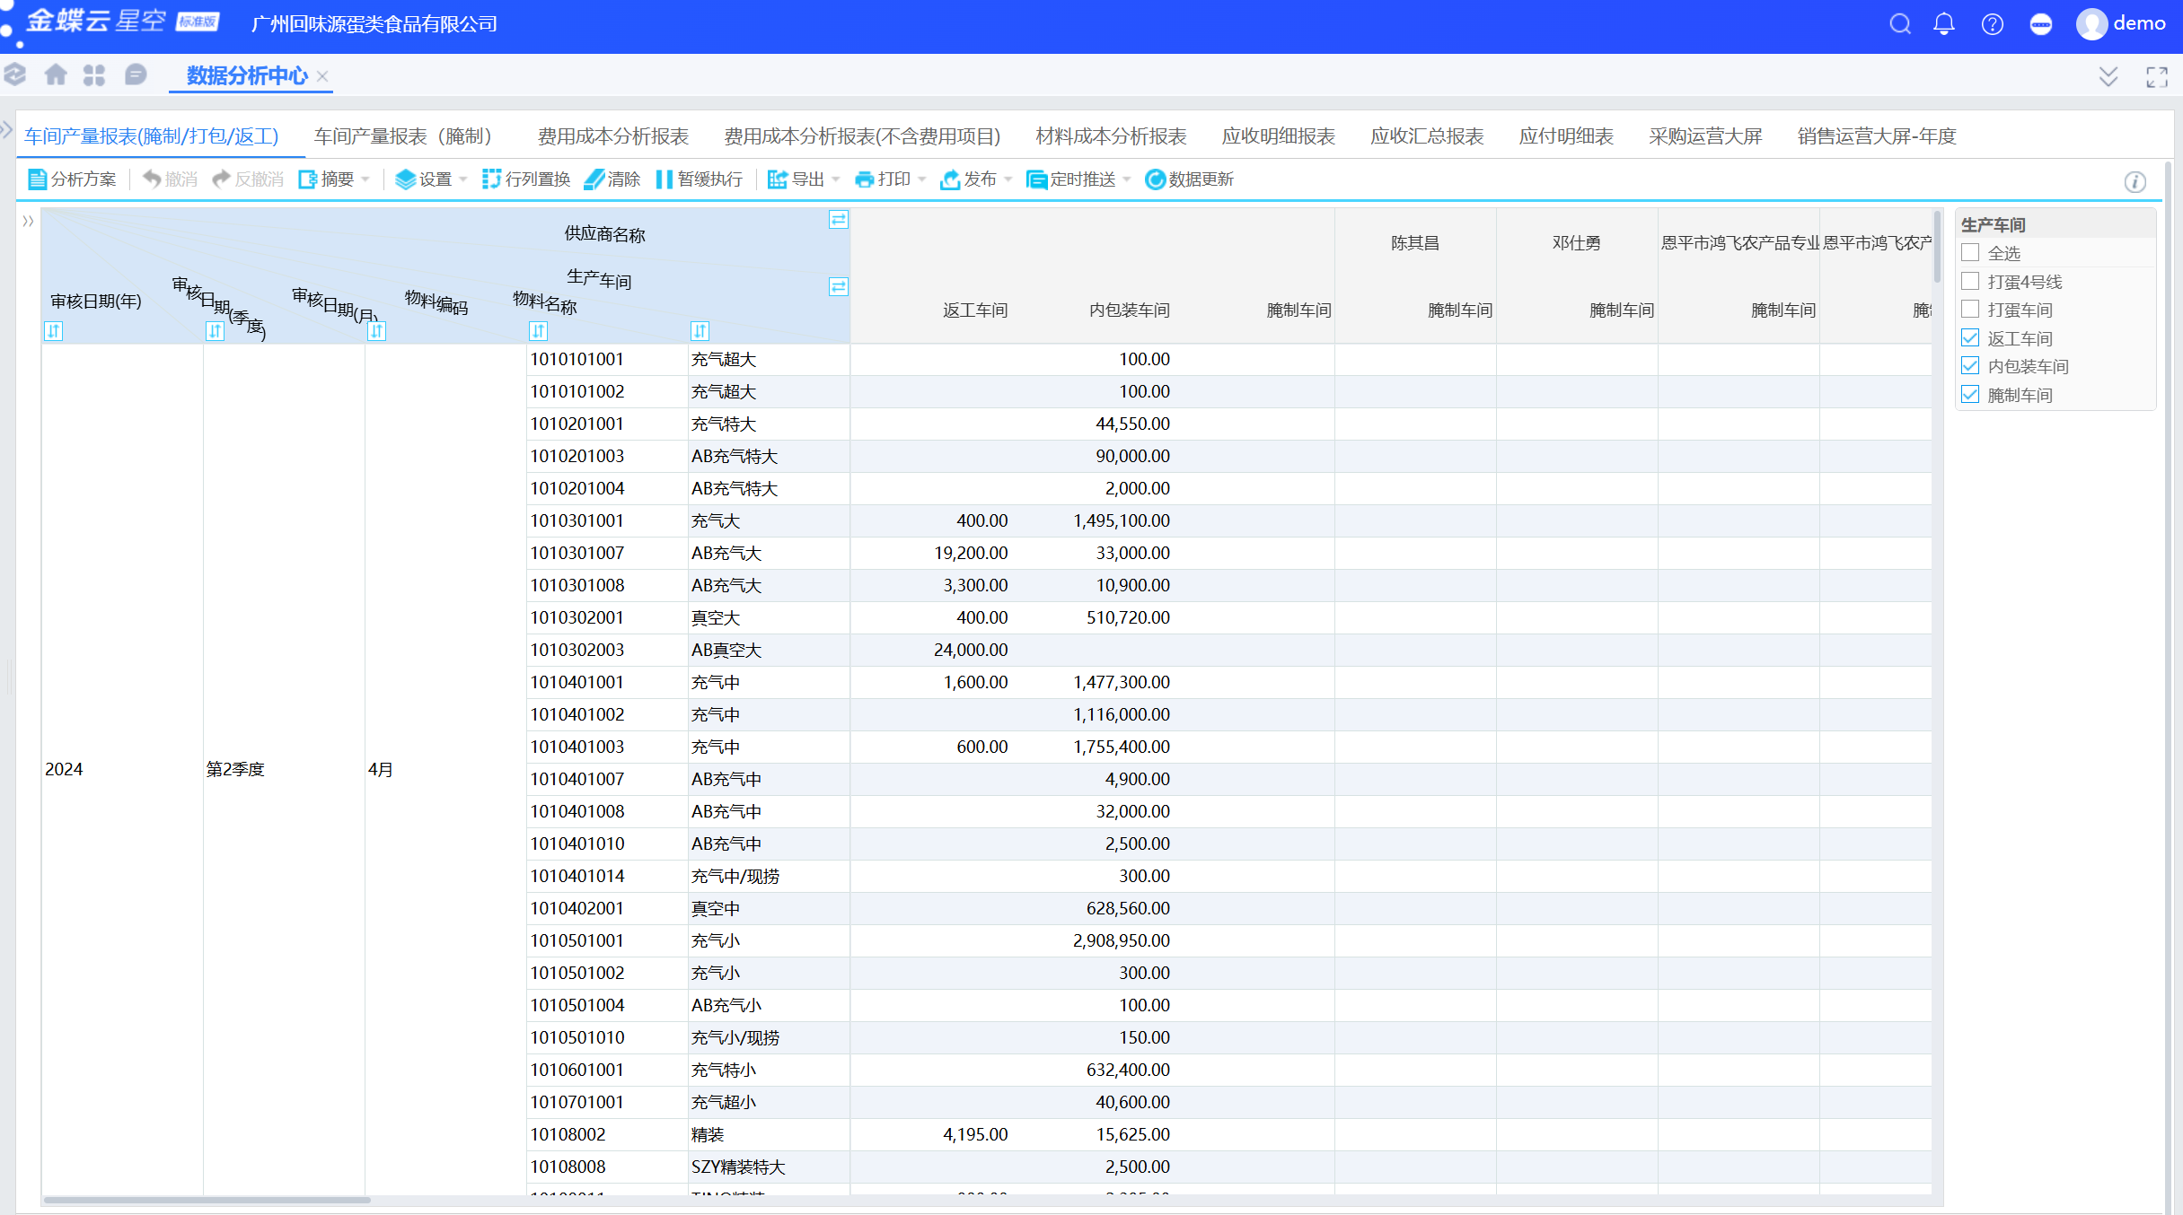The width and height of the screenshot is (2183, 1215).
Task: Swap the 供应商名称 header axis icon
Action: coord(839,220)
